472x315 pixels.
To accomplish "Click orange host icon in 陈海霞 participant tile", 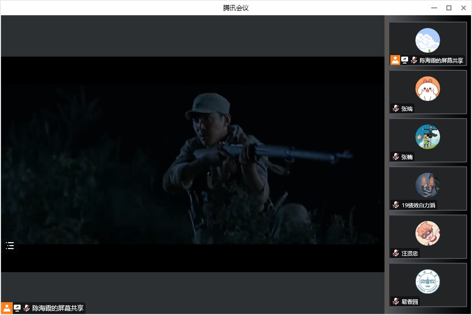I will [x=395, y=60].
